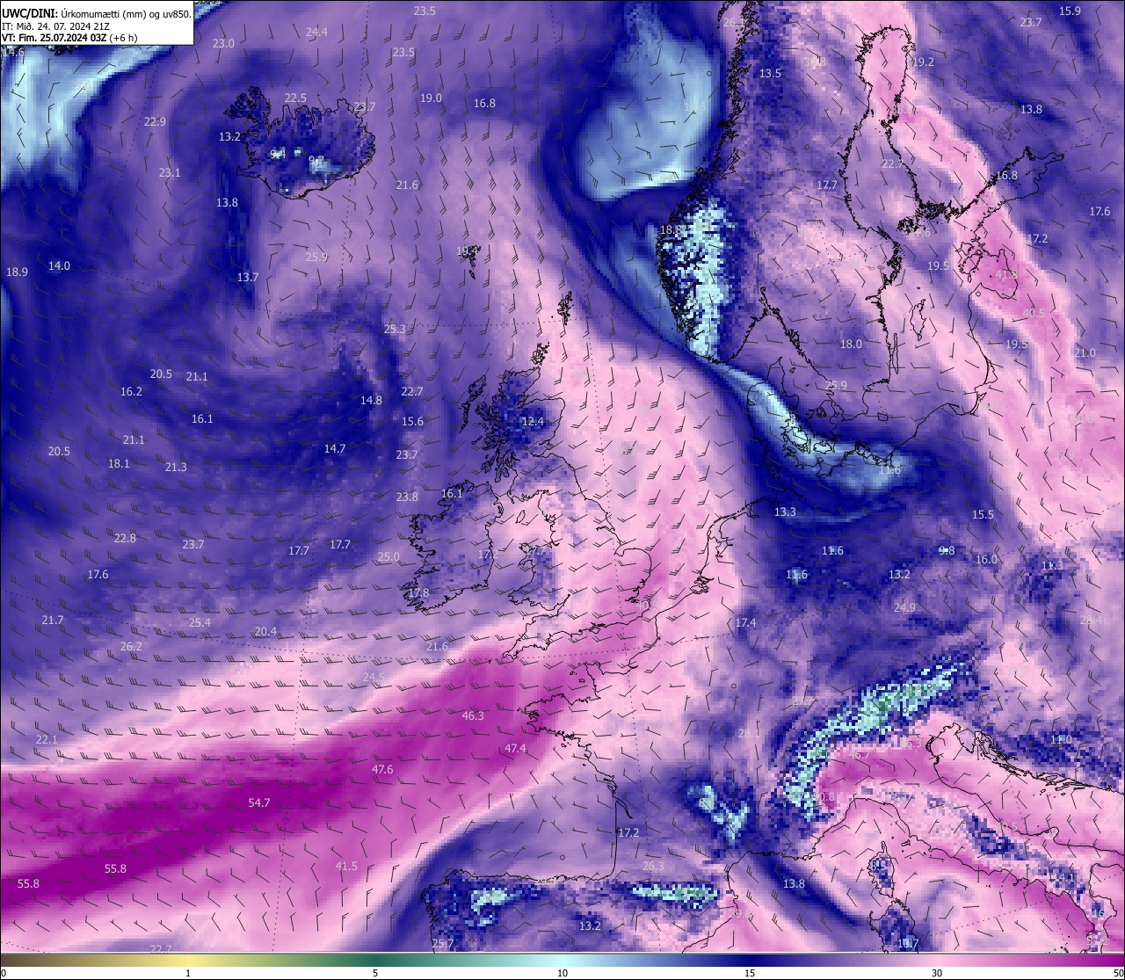Click the '14.8' map value

[371, 401]
